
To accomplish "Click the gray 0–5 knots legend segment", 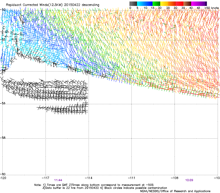I will (133, 4).
